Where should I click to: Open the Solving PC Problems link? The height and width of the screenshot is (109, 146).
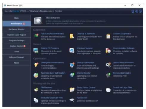[x=50, y=48]
